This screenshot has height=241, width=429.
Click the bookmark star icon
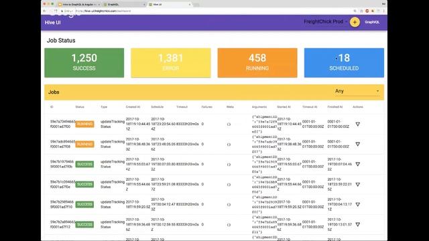click(x=361, y=11)
